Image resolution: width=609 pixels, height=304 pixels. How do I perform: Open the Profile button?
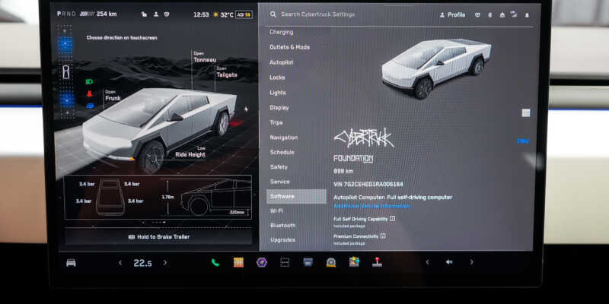pos(452,14)
